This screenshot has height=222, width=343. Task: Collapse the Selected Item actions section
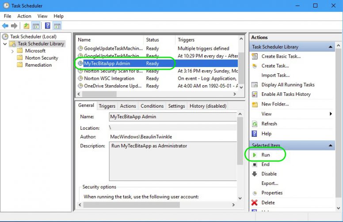pyautogui.click(x=330, y=145)
